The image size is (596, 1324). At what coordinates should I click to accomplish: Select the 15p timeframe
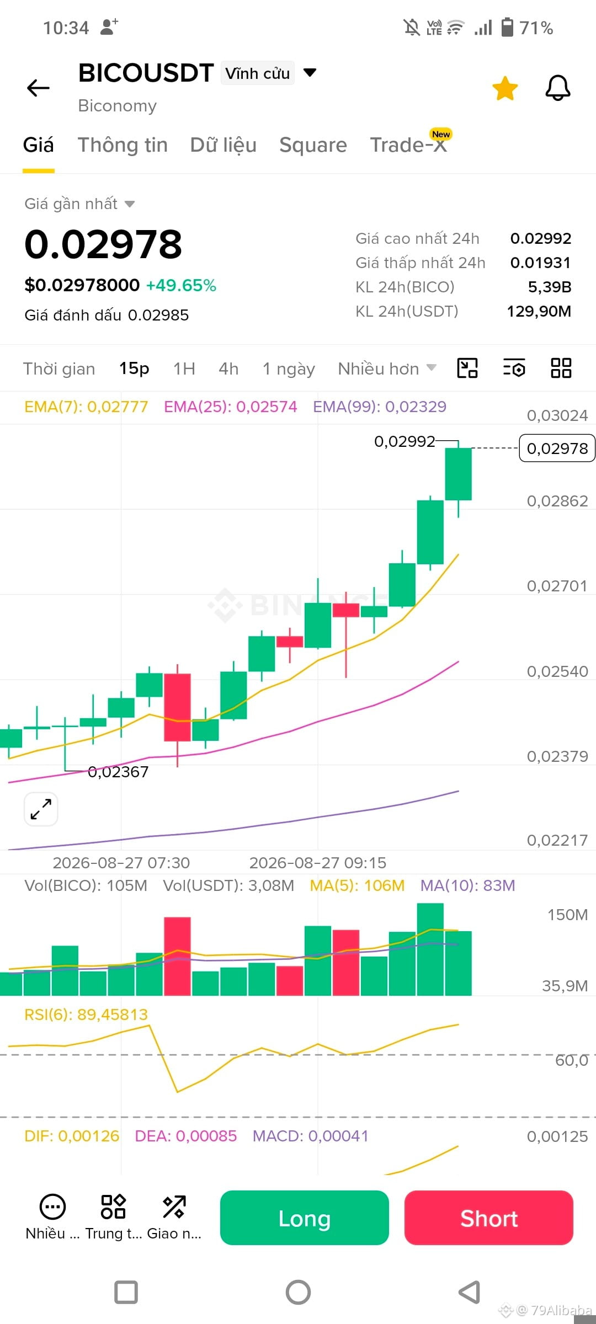click(x=134, y=369)
